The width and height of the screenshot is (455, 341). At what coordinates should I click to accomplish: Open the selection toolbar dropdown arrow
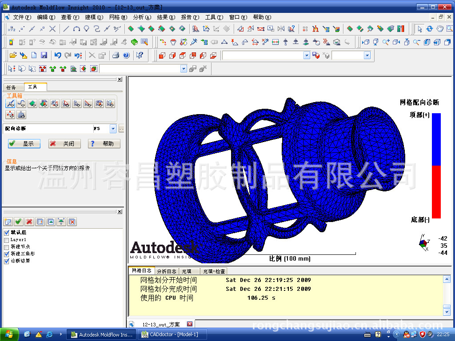[184, 69]
